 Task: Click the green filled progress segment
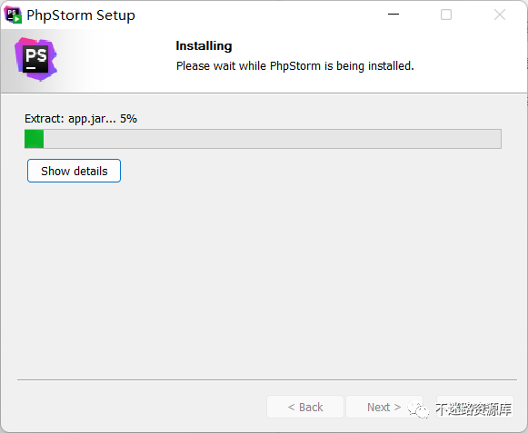click(34, 139)
